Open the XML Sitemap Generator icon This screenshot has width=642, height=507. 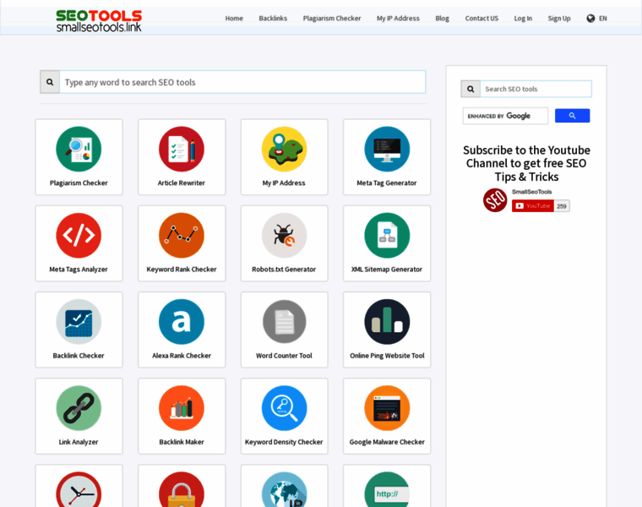(387, 236)
